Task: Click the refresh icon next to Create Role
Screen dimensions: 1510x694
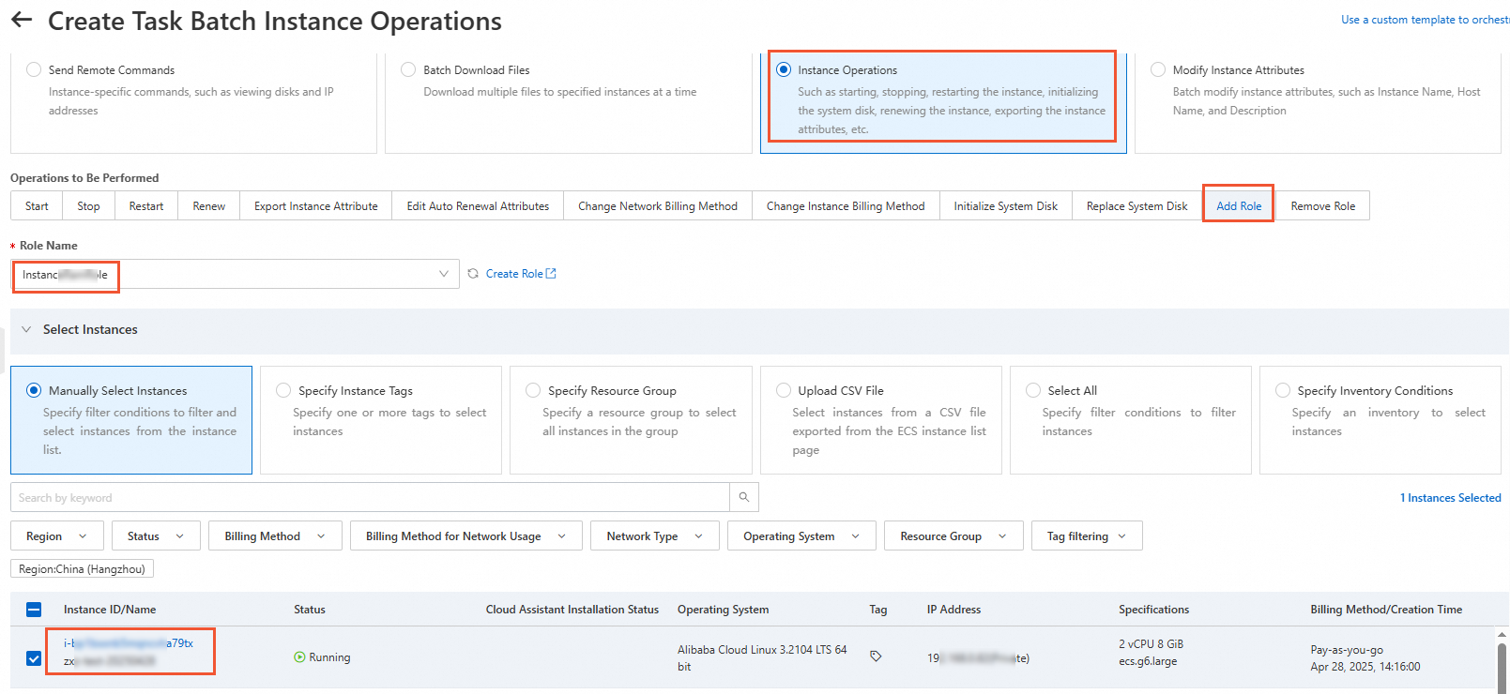Action: click(x=473, y=274)
